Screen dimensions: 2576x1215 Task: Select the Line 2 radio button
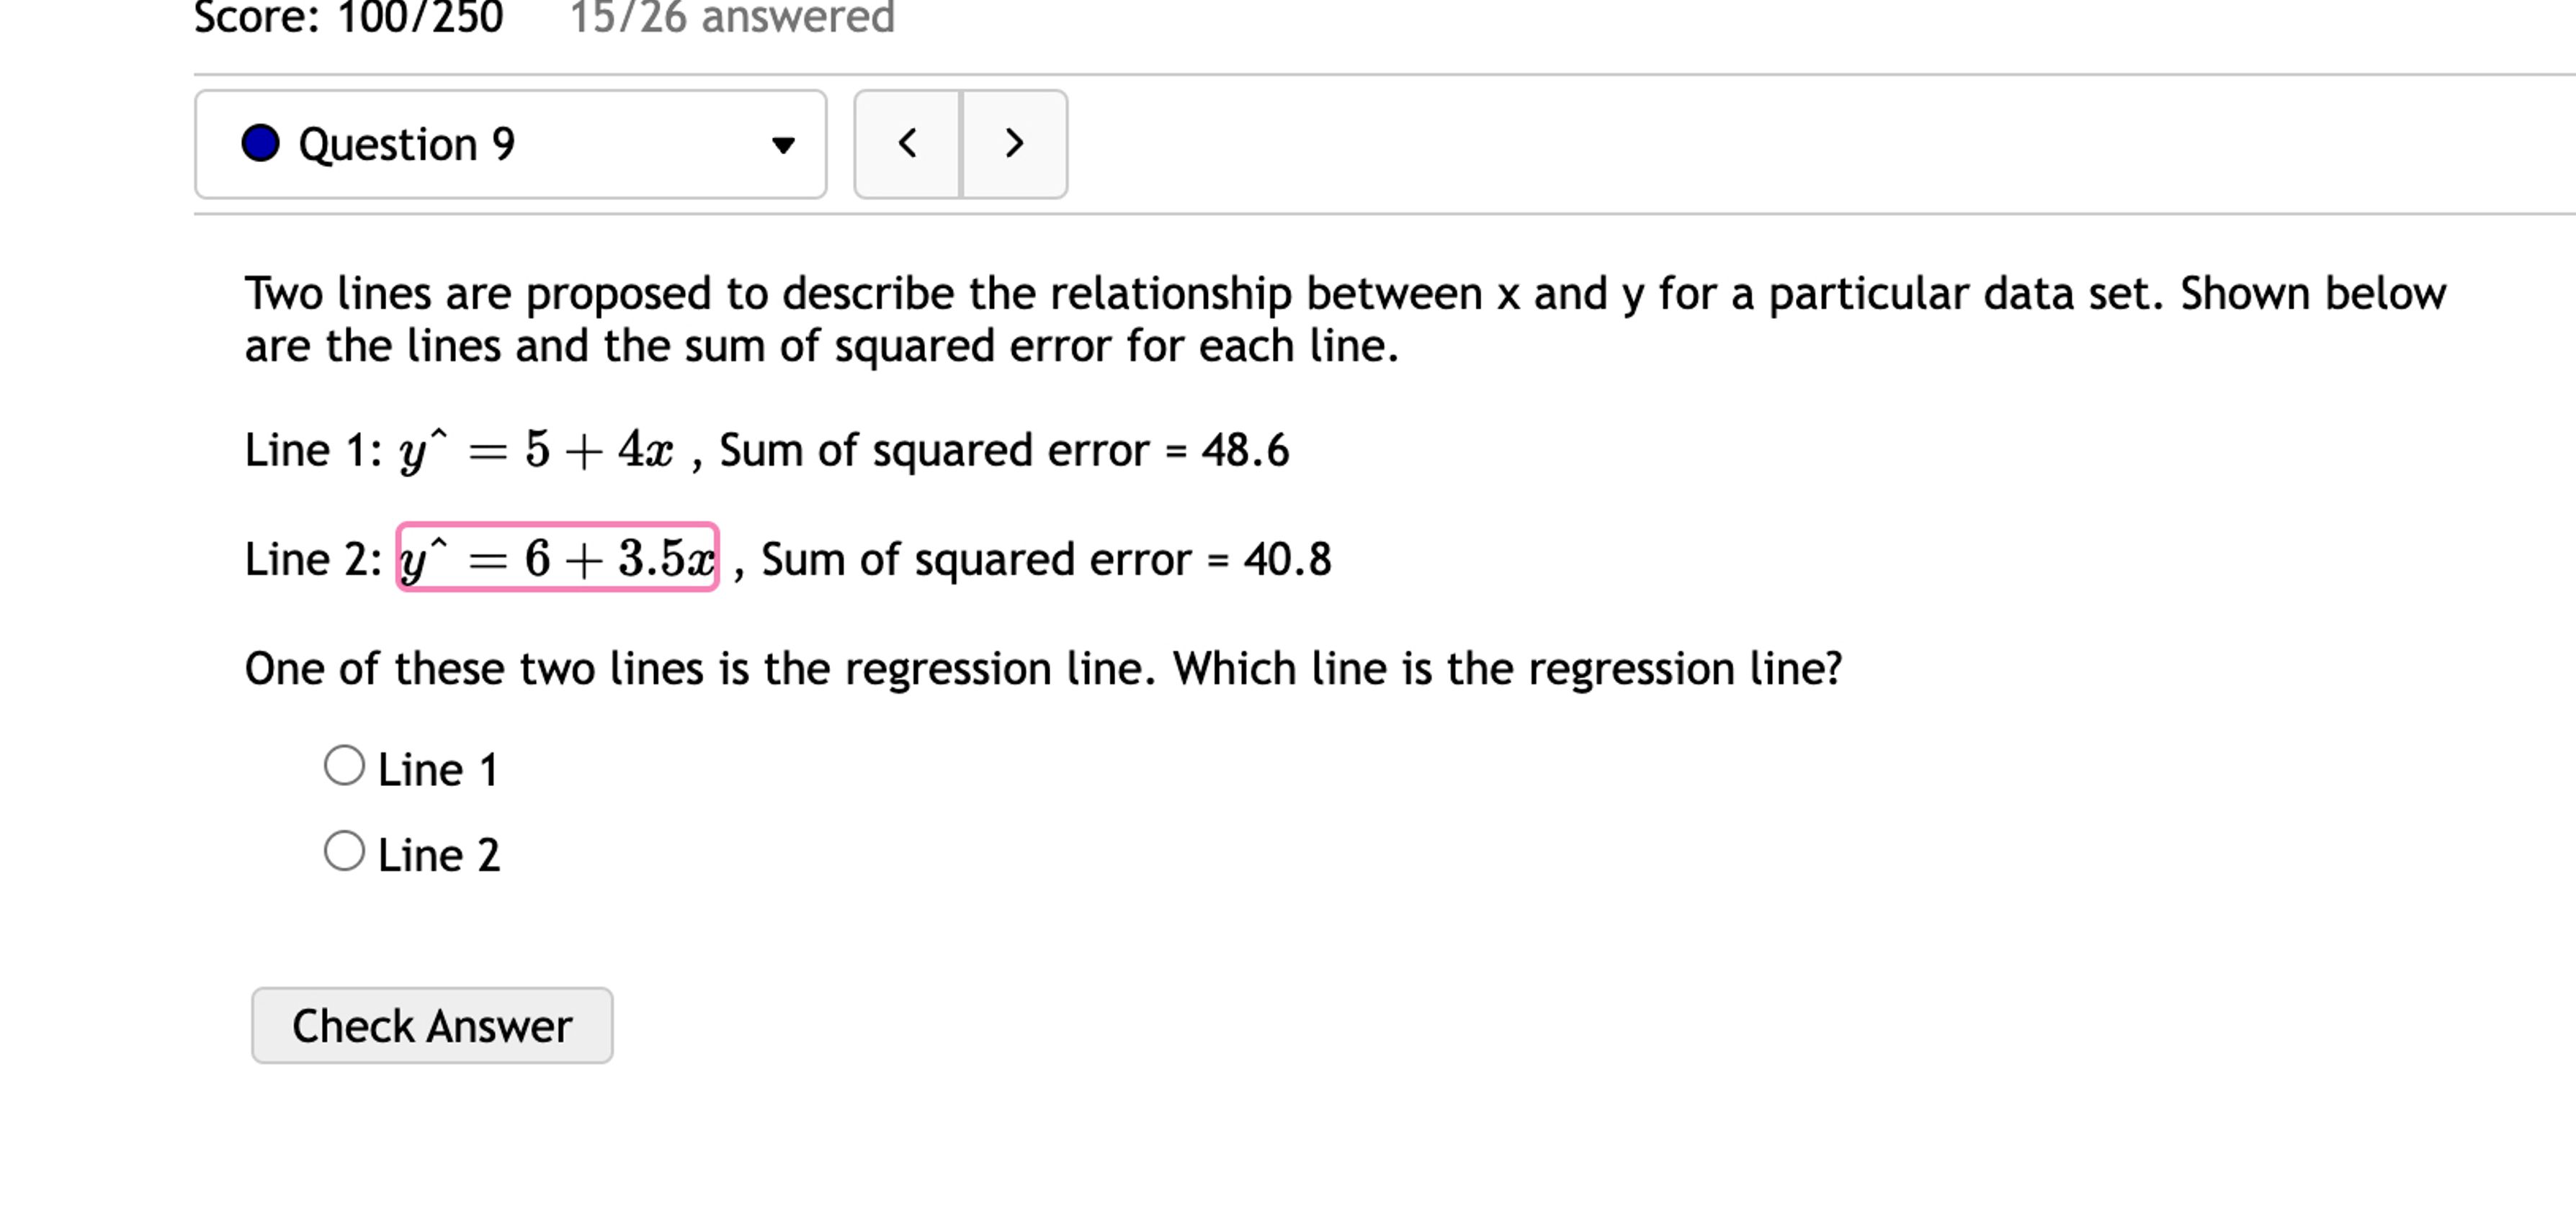click(x=346, y=852)
